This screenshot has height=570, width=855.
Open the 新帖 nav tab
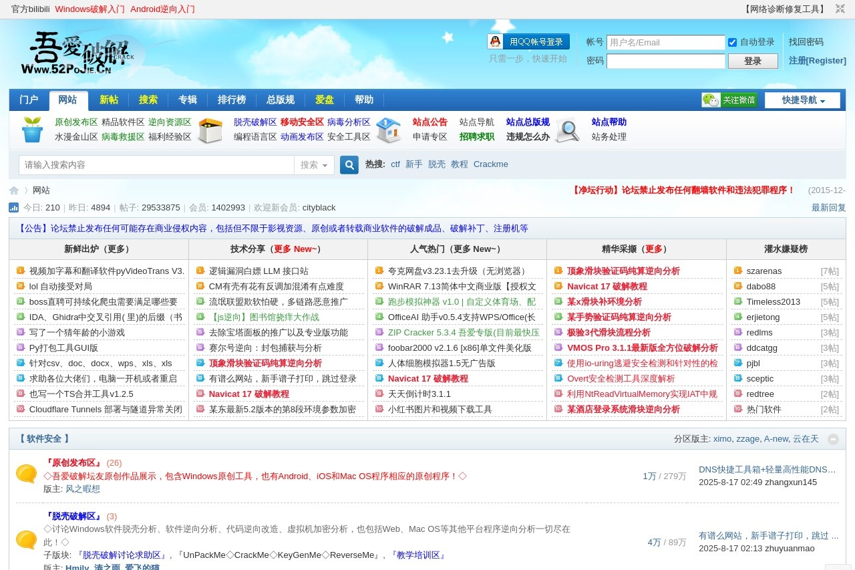(109, 100)
